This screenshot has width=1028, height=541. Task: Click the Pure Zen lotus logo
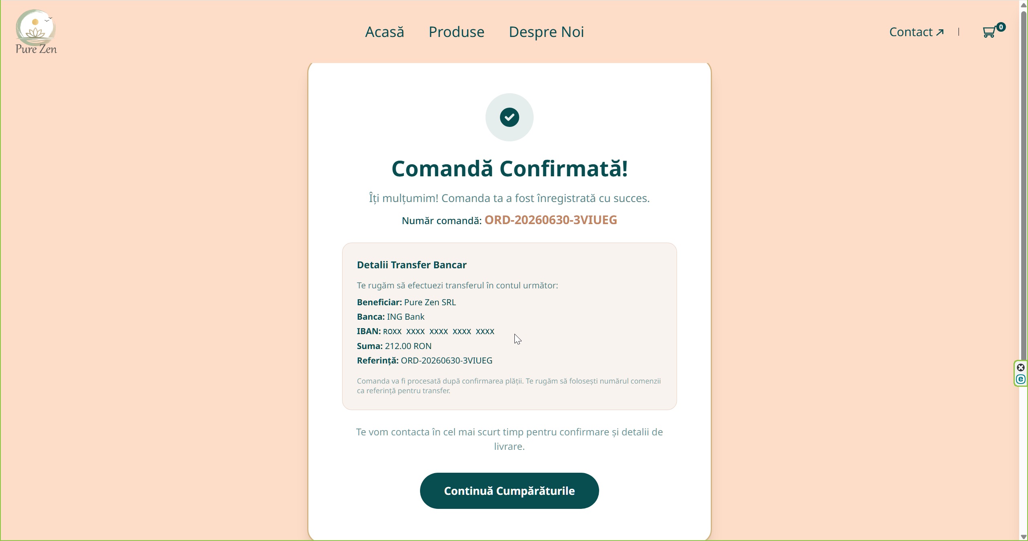click(x=36, y=32)
